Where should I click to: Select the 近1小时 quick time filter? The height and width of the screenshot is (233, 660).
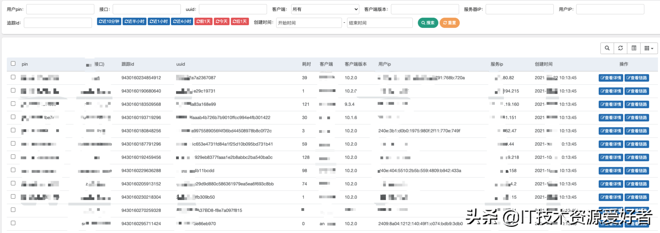(x=159, y=21)
